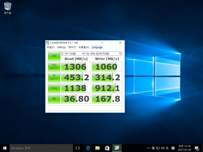Run all benchmarks with the All button
The height and width of the screenshot is (152, 203).
[x=54, y=56]
